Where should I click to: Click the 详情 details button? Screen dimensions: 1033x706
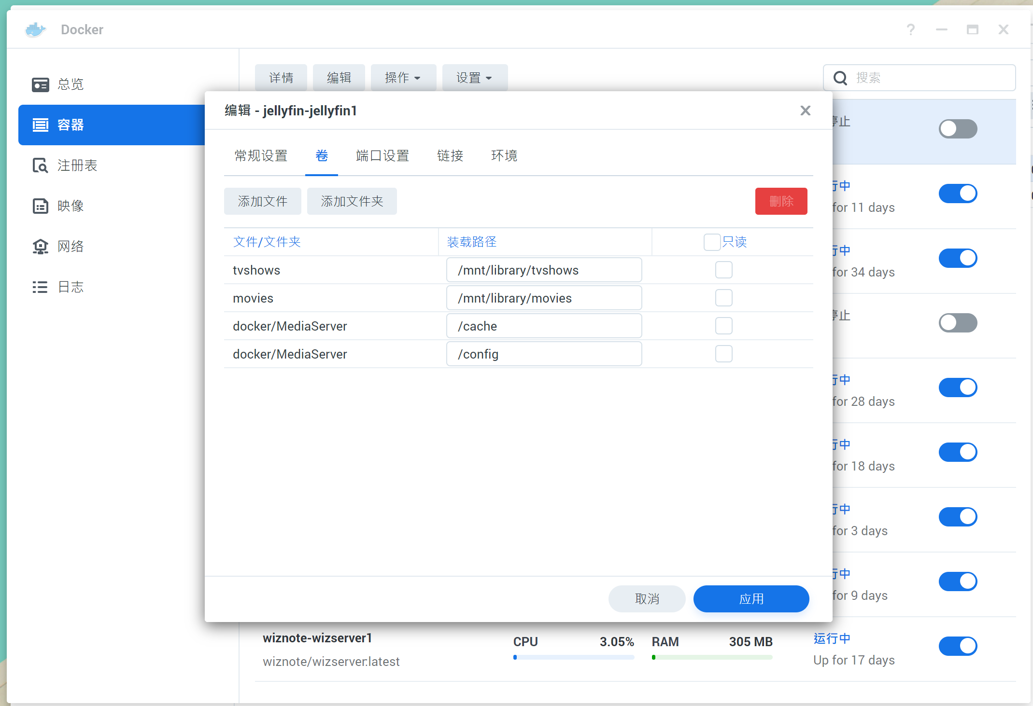click(281, 78)
